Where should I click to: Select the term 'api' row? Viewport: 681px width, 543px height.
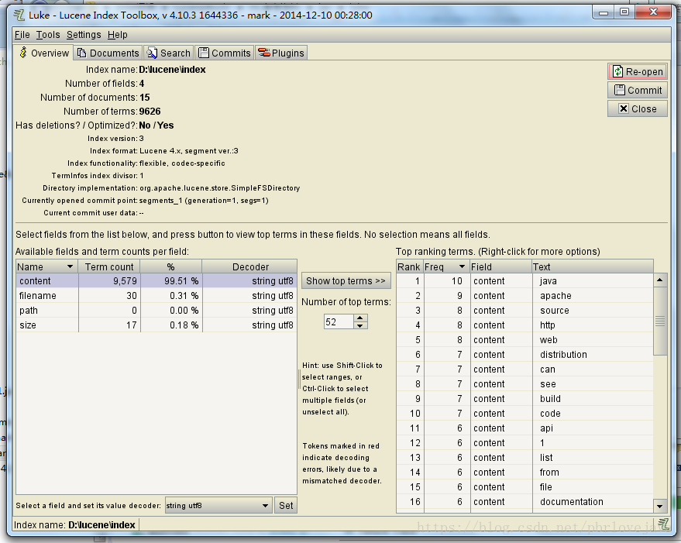point(525,428)
